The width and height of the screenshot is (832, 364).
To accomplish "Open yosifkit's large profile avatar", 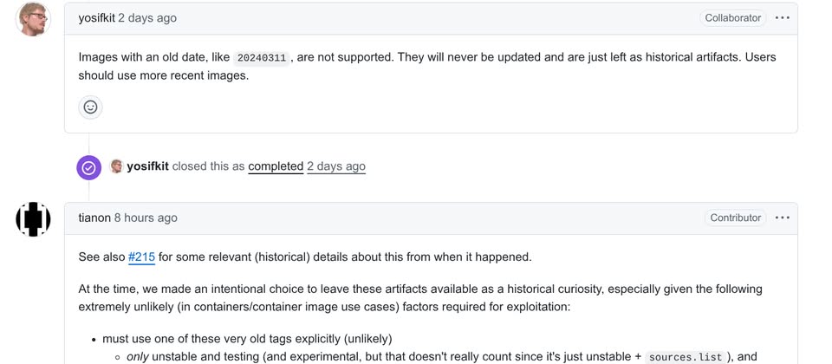I will [x=33, y=19].
